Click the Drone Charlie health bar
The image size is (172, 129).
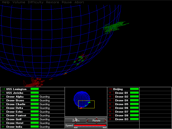pyautogui.click(x=35, y=104)
